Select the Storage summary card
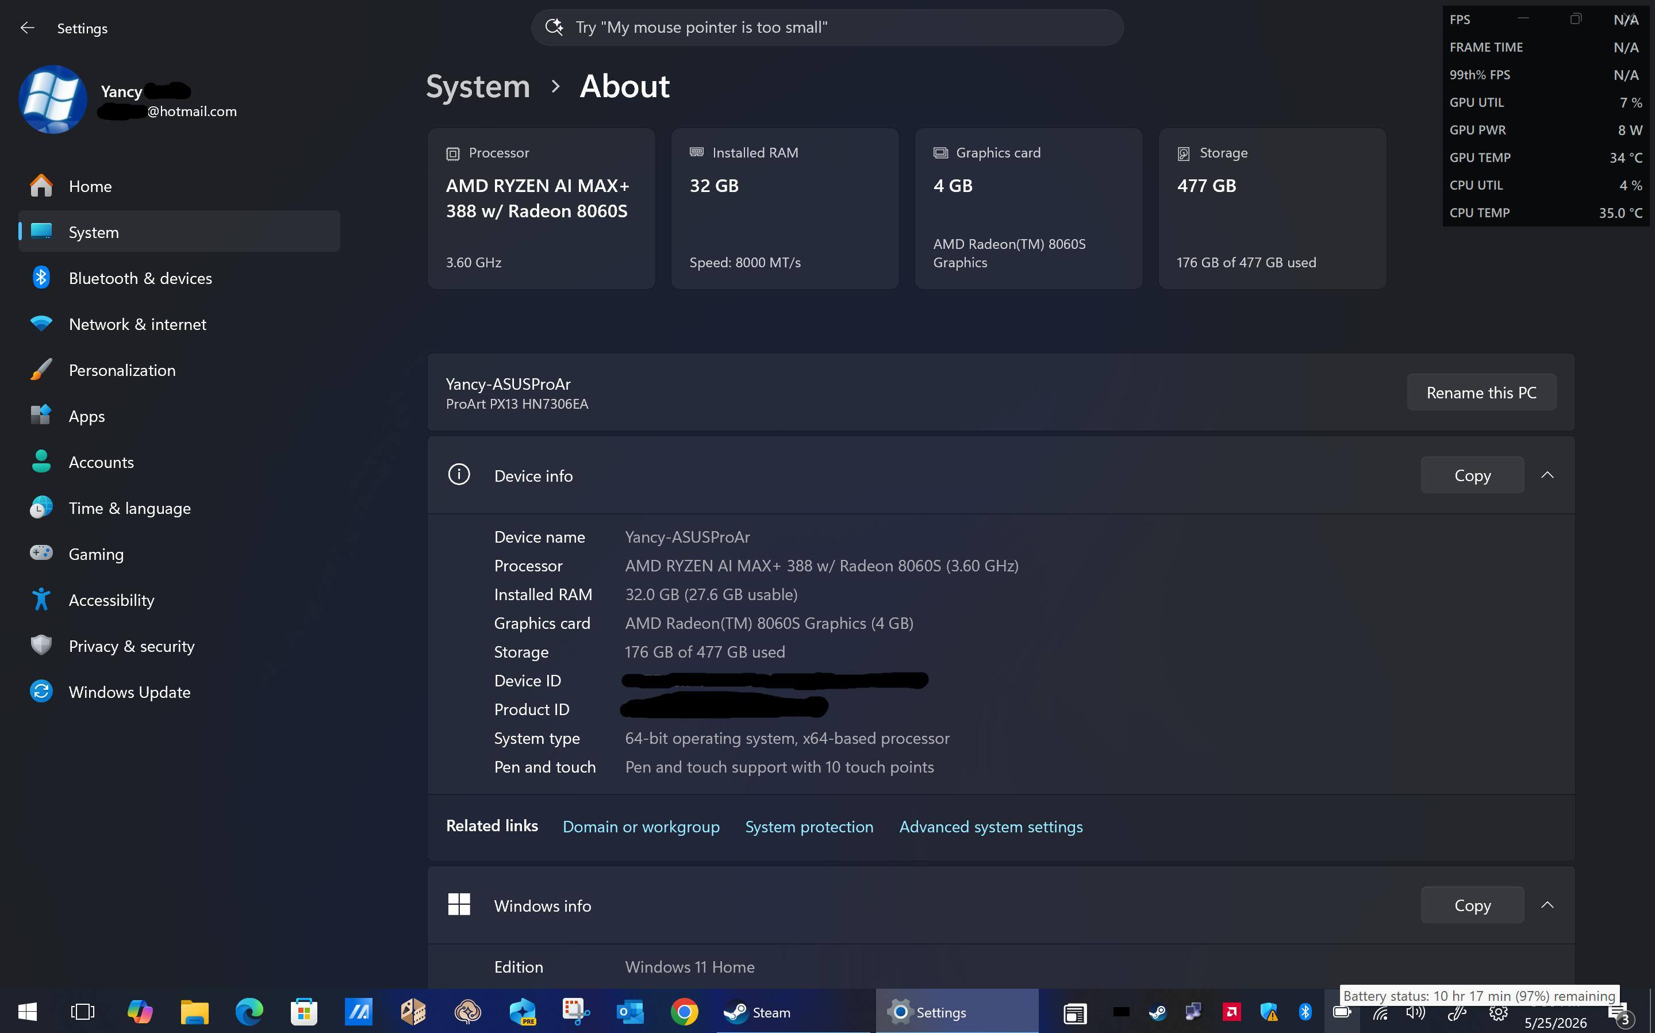This screenshot has height=1033, width=1655. pyautogui.click(x=1273, y=208)
